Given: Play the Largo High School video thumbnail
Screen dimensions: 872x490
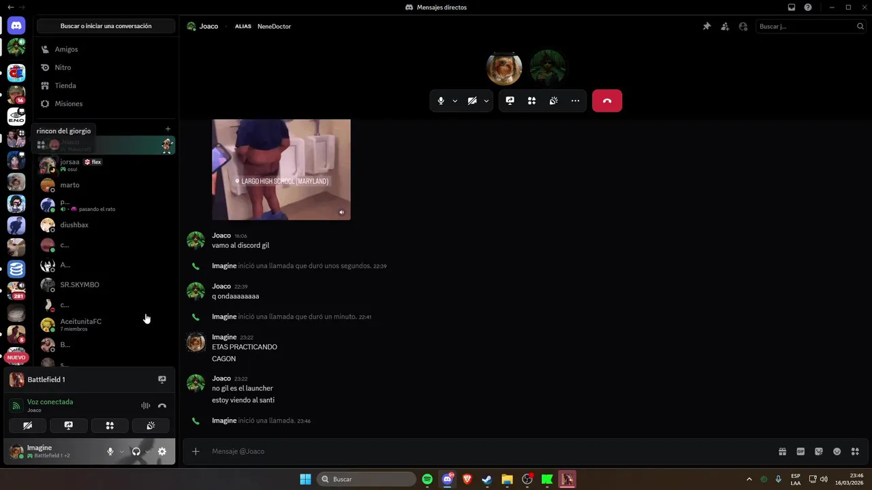Looking at the screenshot, I should 281,169.
